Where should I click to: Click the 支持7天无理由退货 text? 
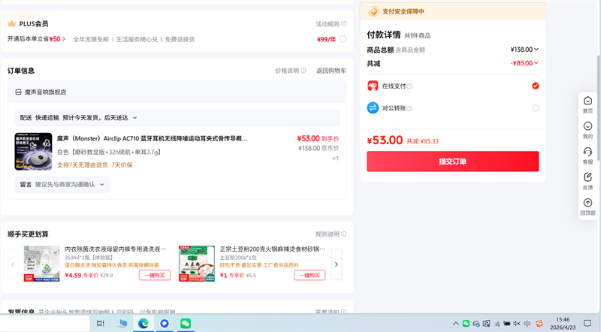pyautogui.click(x=83, y=164)
